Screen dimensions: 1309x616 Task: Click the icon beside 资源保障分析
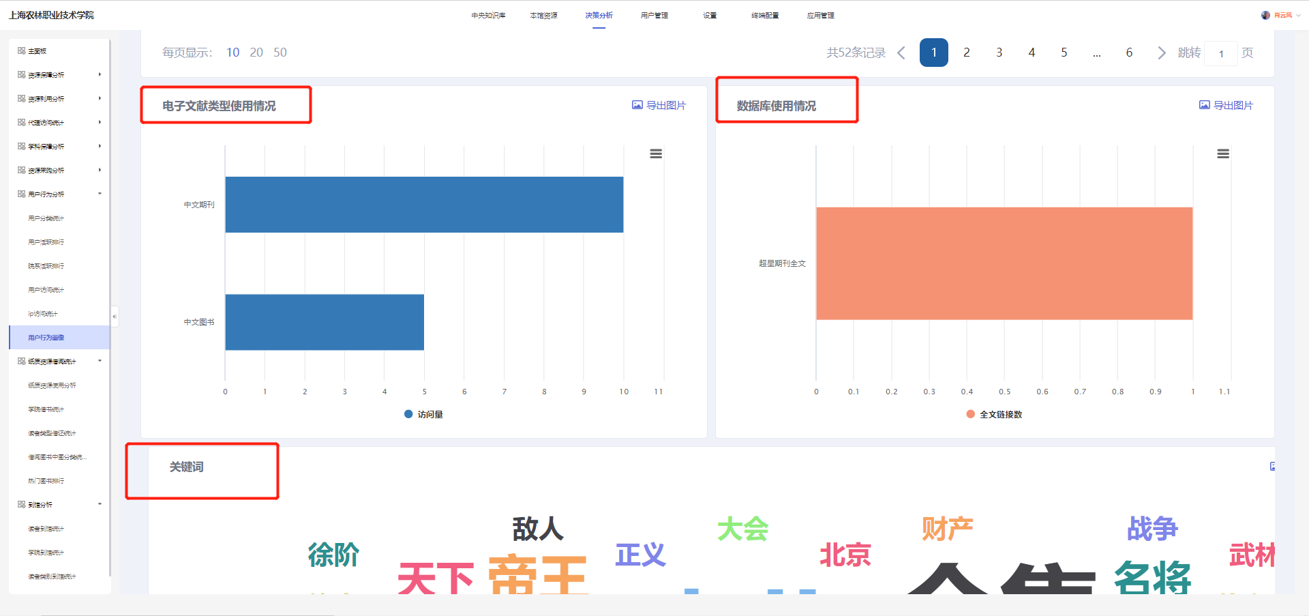click(22, 75)
